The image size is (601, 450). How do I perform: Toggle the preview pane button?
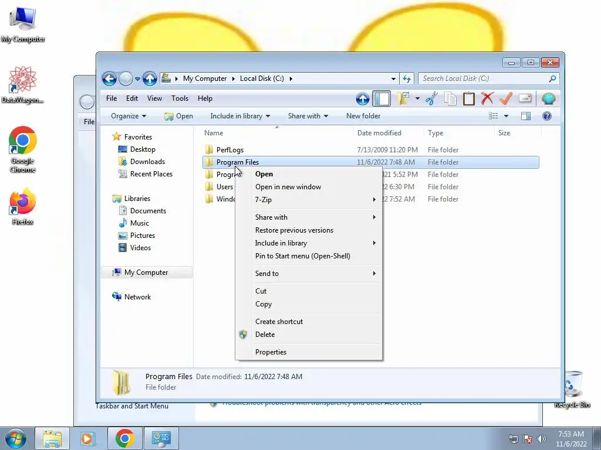(526, 116)
